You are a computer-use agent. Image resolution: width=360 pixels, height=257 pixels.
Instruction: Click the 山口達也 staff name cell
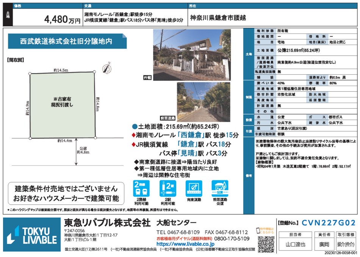tap(295, 244)
